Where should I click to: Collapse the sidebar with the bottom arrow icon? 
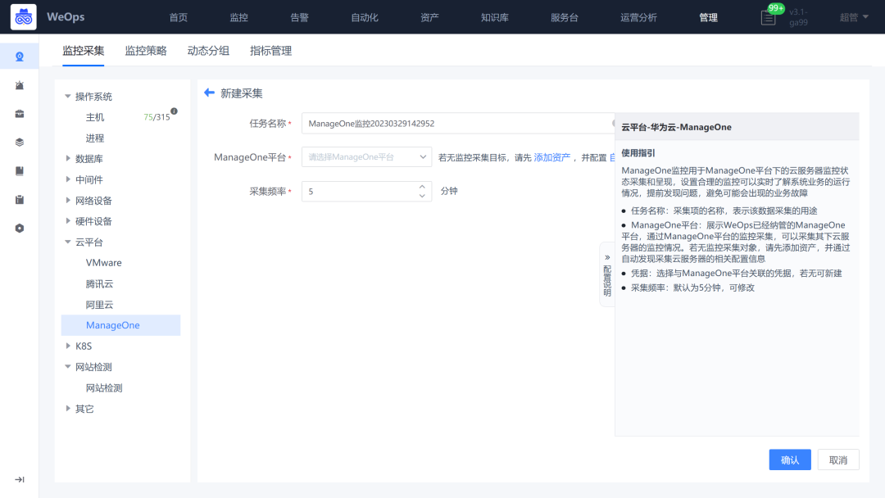[18, 479]
